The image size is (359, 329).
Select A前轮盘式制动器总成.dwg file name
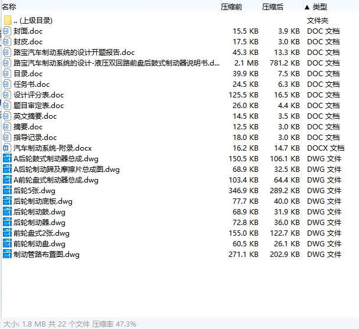tap(56, 180)
